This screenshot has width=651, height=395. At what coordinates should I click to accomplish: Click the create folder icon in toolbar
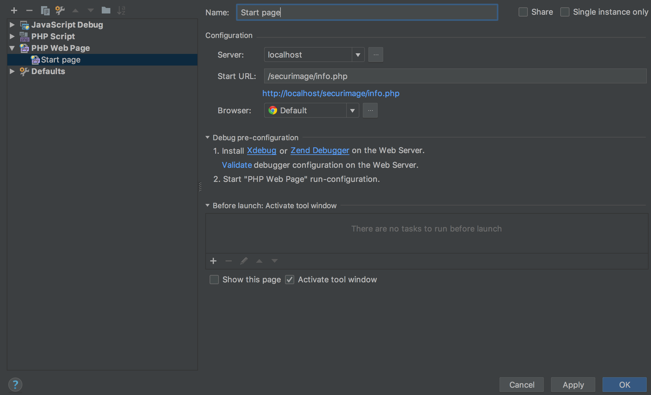tap(106, 11)
